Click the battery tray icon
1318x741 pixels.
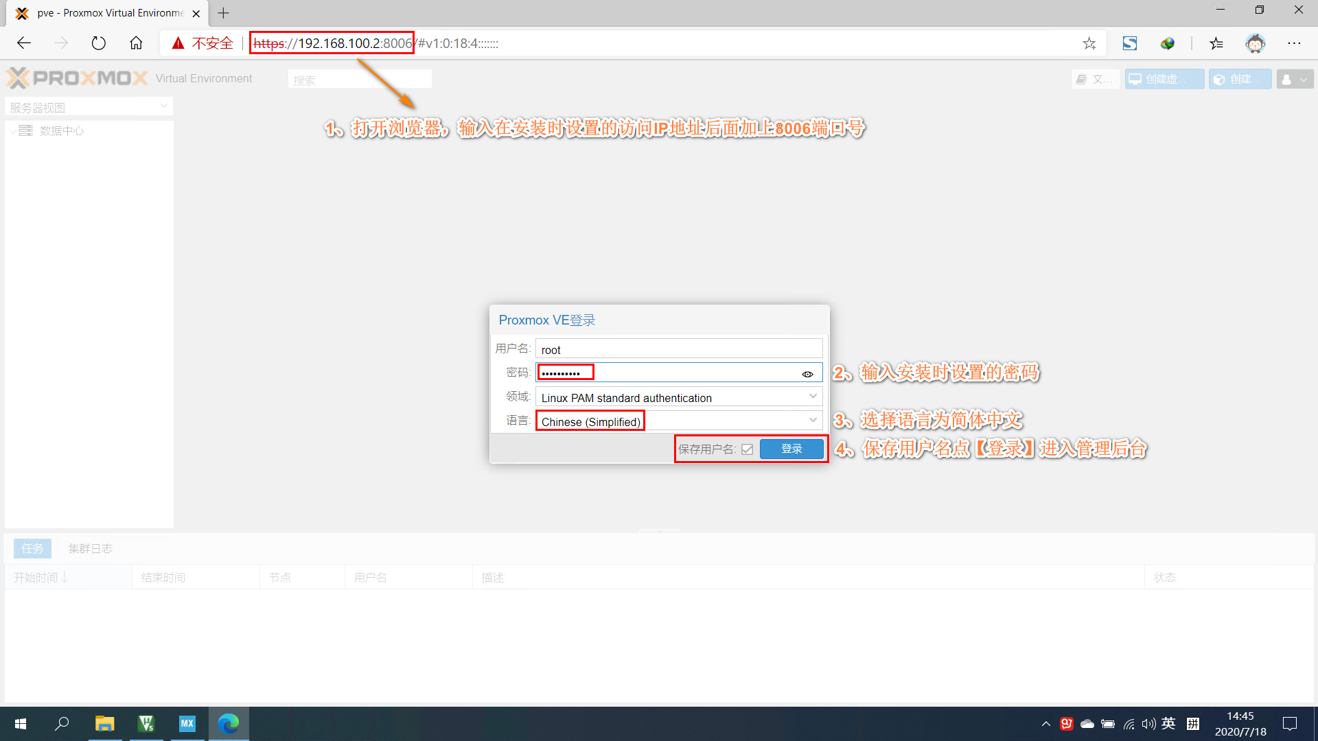pos(1108,724)
